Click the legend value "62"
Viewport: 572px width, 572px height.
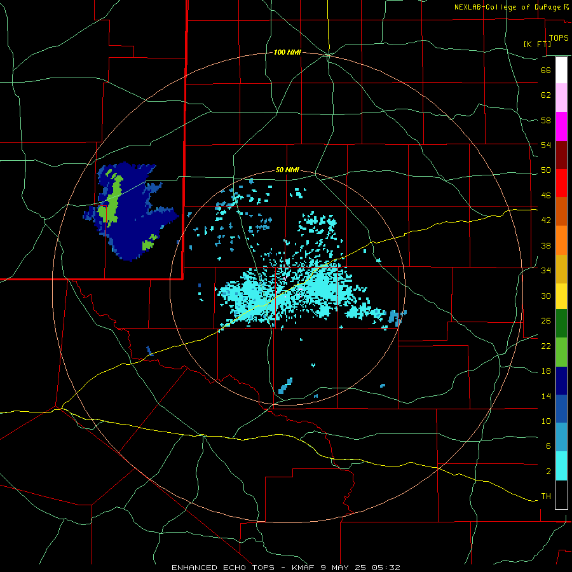click(x=546, y=95)
